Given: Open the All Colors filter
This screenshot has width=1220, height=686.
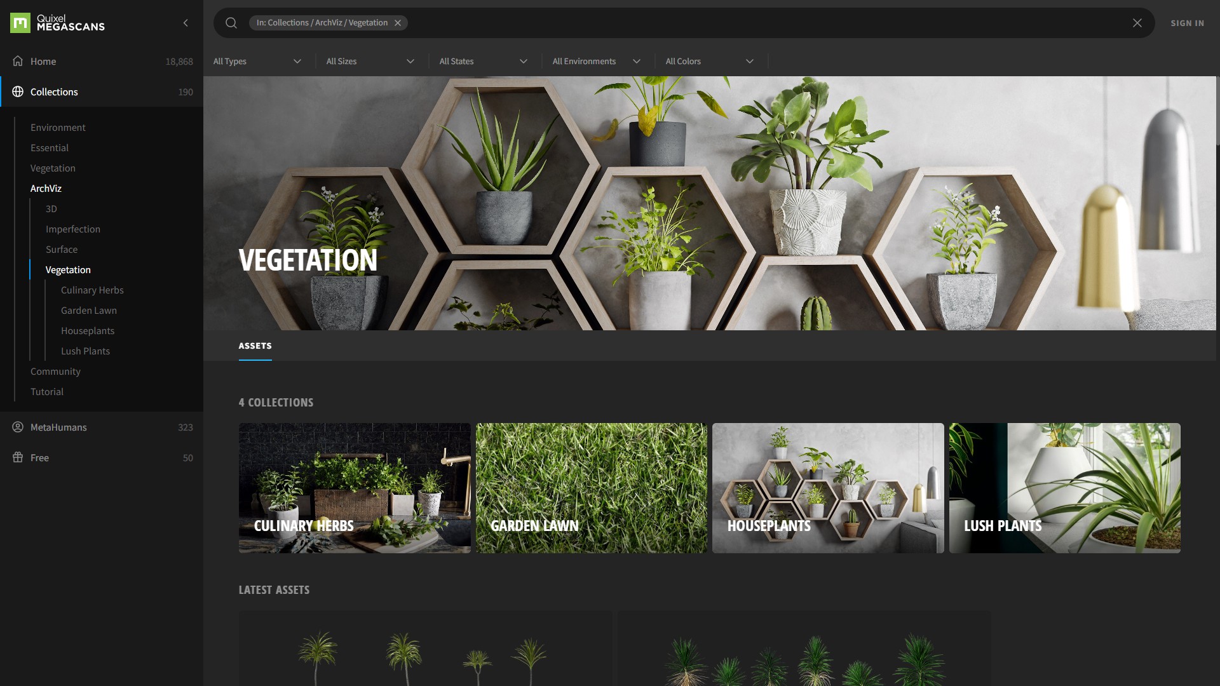Looking at the screenshot, I should click(x=709, y=61).
